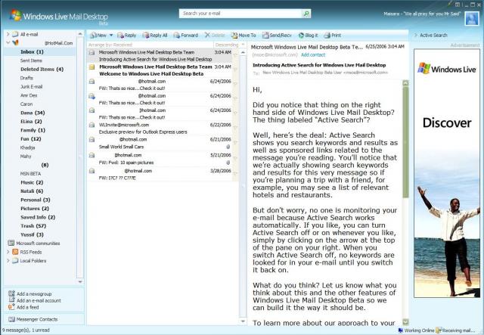Open the Move To toolbar button
This screenshot has height=335, width=484.
244,36
